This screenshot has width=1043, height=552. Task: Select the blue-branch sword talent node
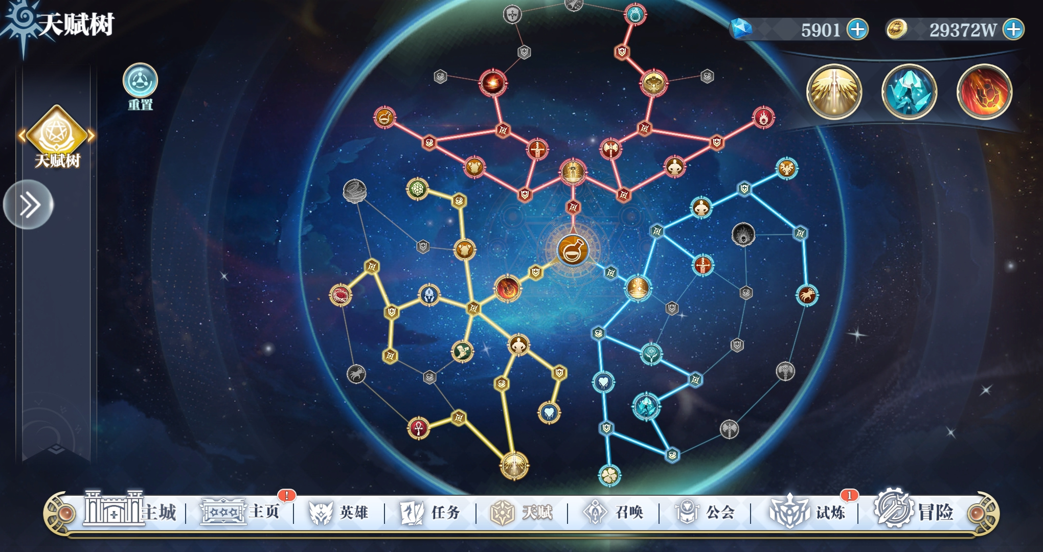tap(702, 265)
